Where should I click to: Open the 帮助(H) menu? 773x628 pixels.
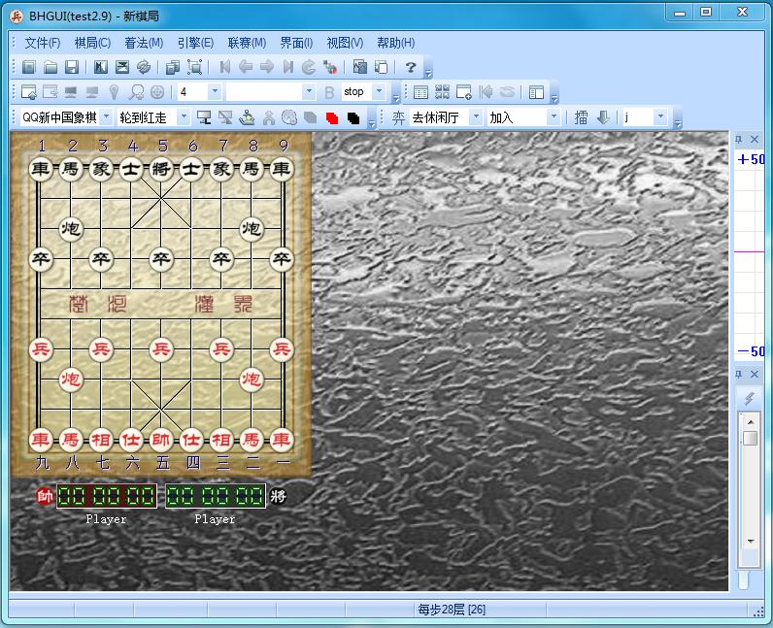395,43
